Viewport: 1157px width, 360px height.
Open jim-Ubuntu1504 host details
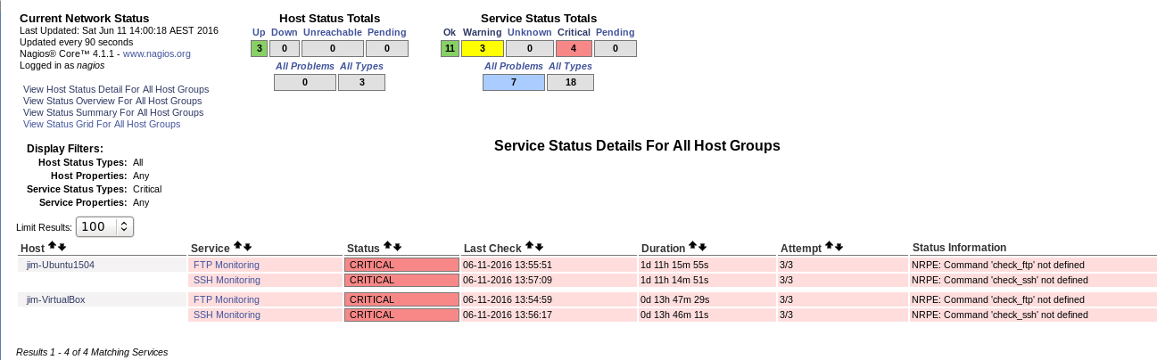(x=61, y=265)
